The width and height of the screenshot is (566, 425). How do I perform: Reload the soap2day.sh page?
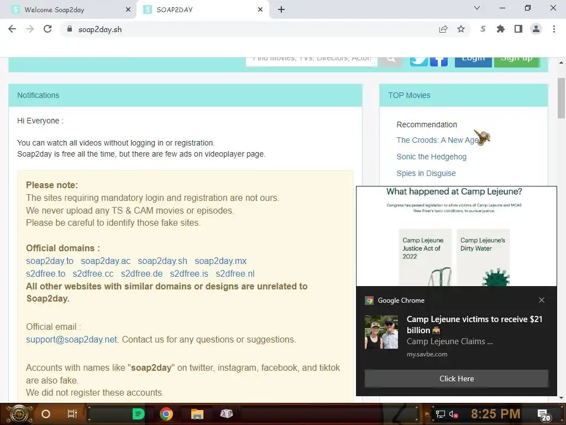[48, 29]
